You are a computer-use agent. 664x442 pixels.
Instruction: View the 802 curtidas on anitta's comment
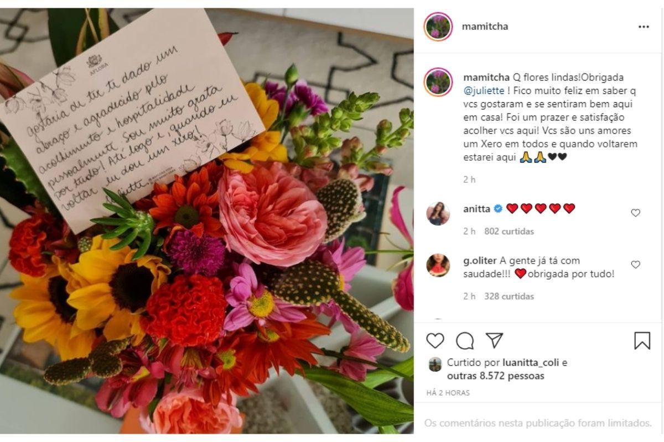tap(509, 231)
